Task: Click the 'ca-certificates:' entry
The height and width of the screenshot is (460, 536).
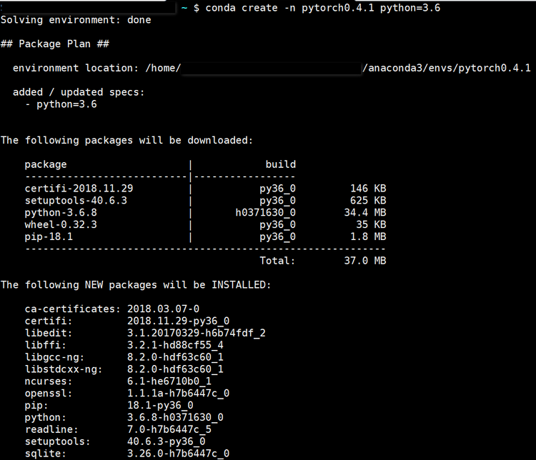Action: tap(73, 309)
